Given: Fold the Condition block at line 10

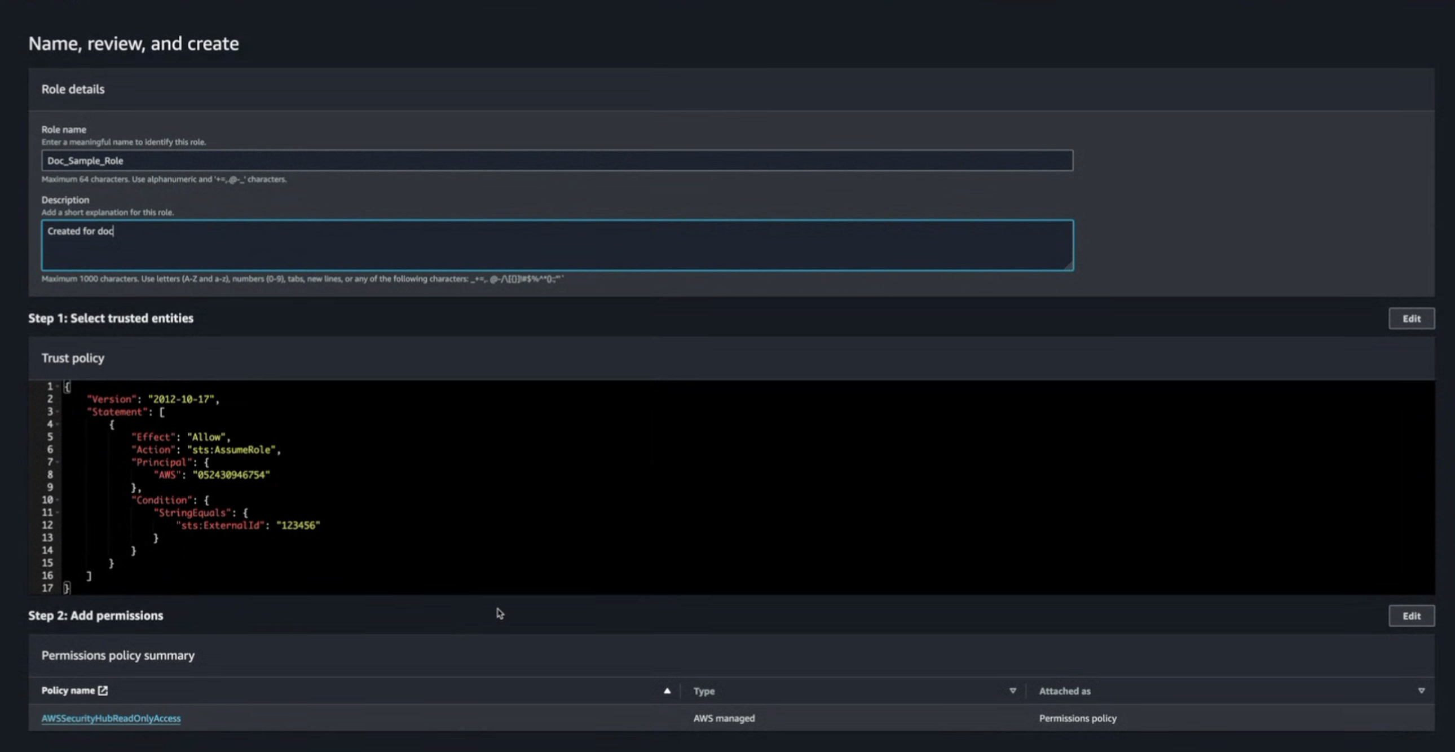Looking at the screenshot, I should coord(58,500).
